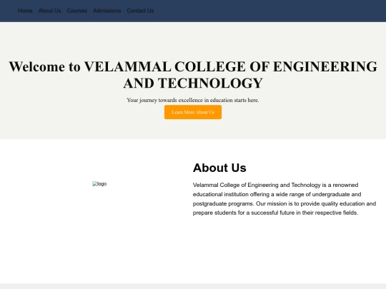The image size is (386, 289).
Task: Click the 'Your journey towards excellence' tagline
Action: (x=193, y=100)
